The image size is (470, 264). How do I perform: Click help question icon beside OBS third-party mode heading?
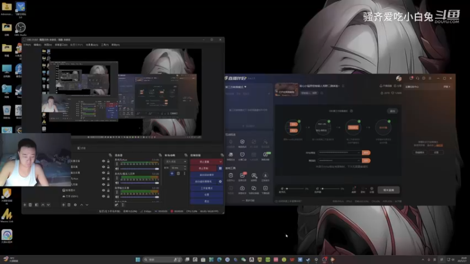pos(351,111)
